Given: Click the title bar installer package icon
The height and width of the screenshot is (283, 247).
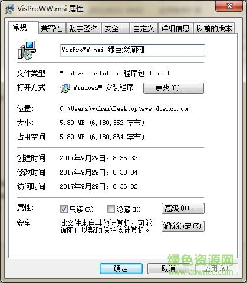Looking at the screenshot, I should point(10,9).
